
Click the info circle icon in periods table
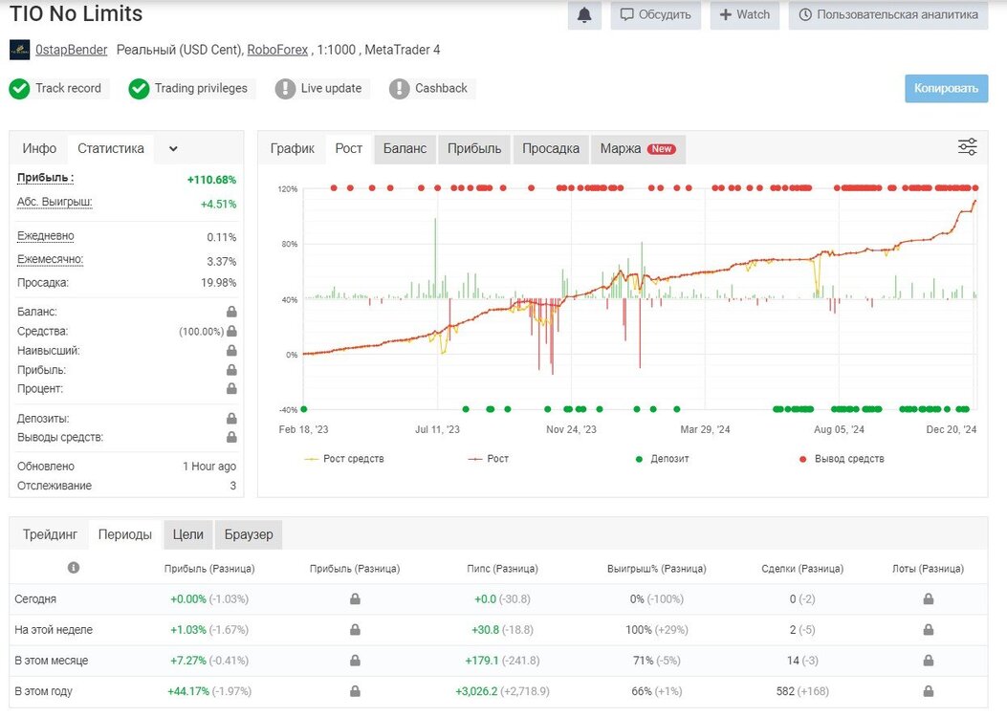pos(74,568)
